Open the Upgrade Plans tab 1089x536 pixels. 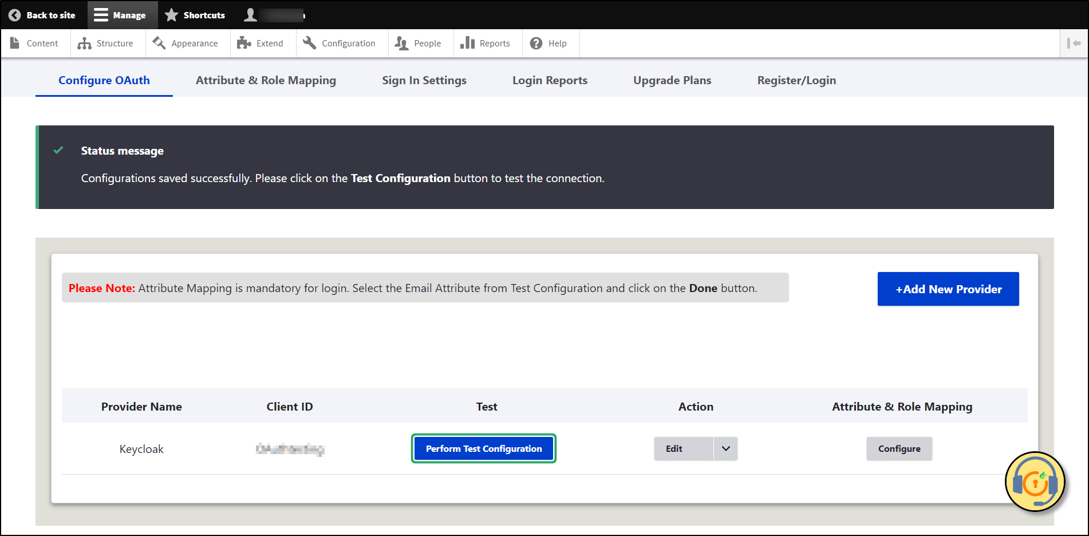click(672, 80)
